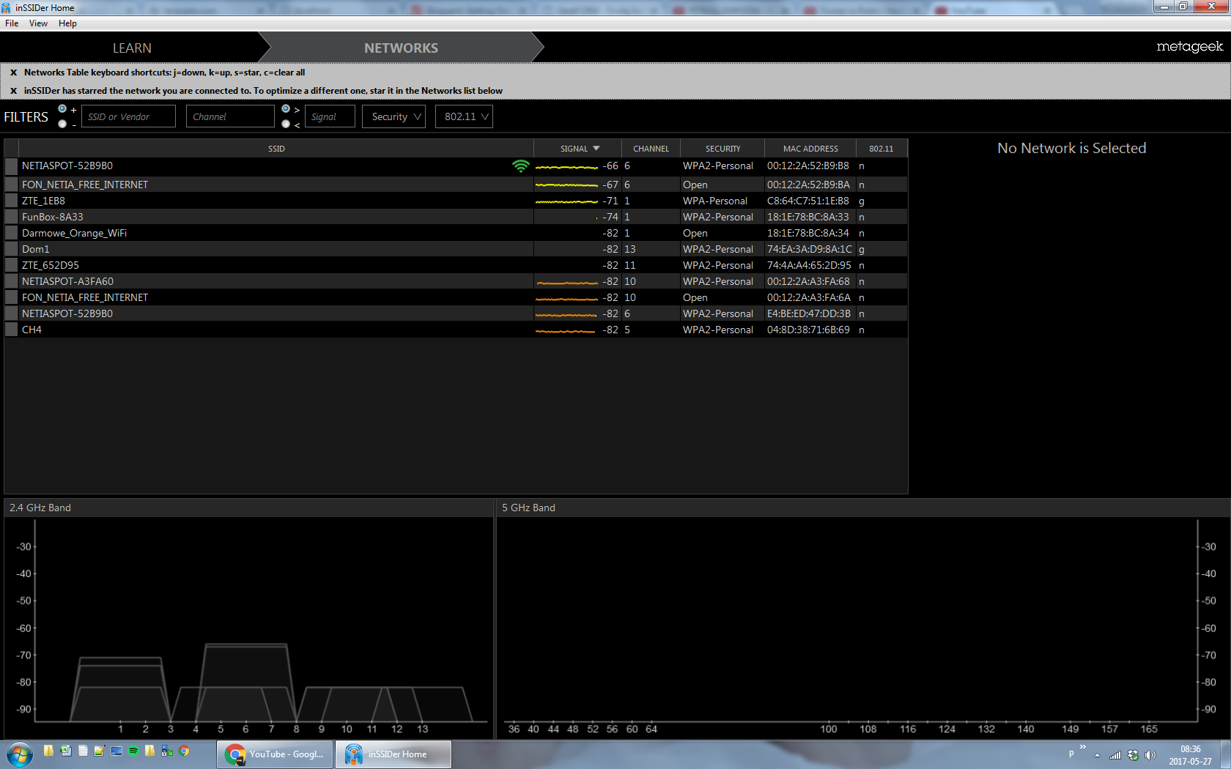Select the Dom1 SSID name

36,249
